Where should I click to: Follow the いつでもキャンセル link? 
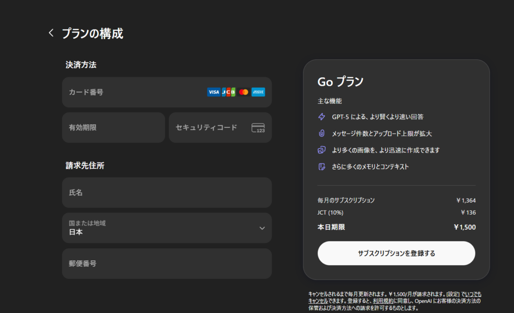point(472,294)
